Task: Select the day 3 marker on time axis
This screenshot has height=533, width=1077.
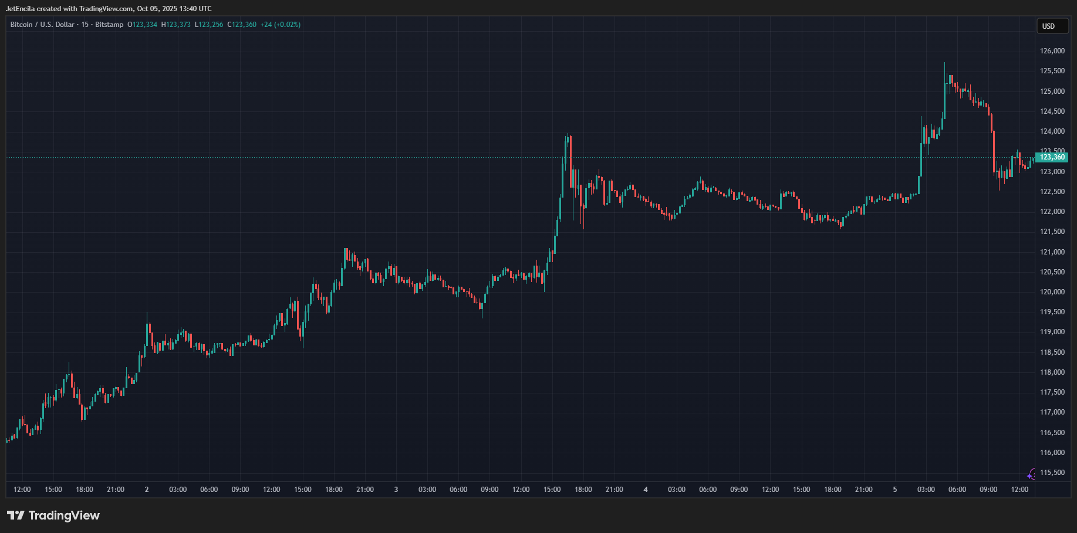Action: pyautogui.click(x=396, y=490)
